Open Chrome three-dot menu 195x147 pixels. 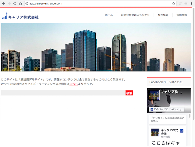point(191,3)
